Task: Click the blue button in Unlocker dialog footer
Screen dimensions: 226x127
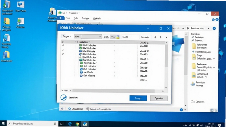Action: [138, 98]
